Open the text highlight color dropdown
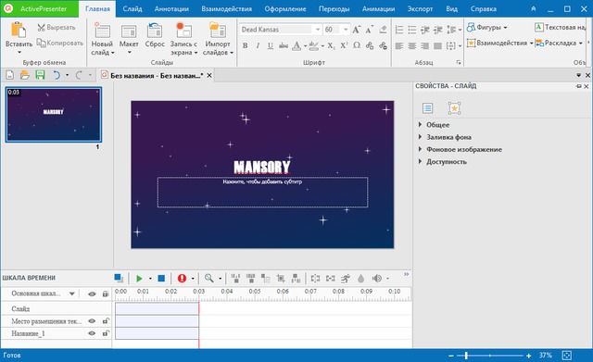The width and height of the screenshot is (593, 362). (322, 46)
